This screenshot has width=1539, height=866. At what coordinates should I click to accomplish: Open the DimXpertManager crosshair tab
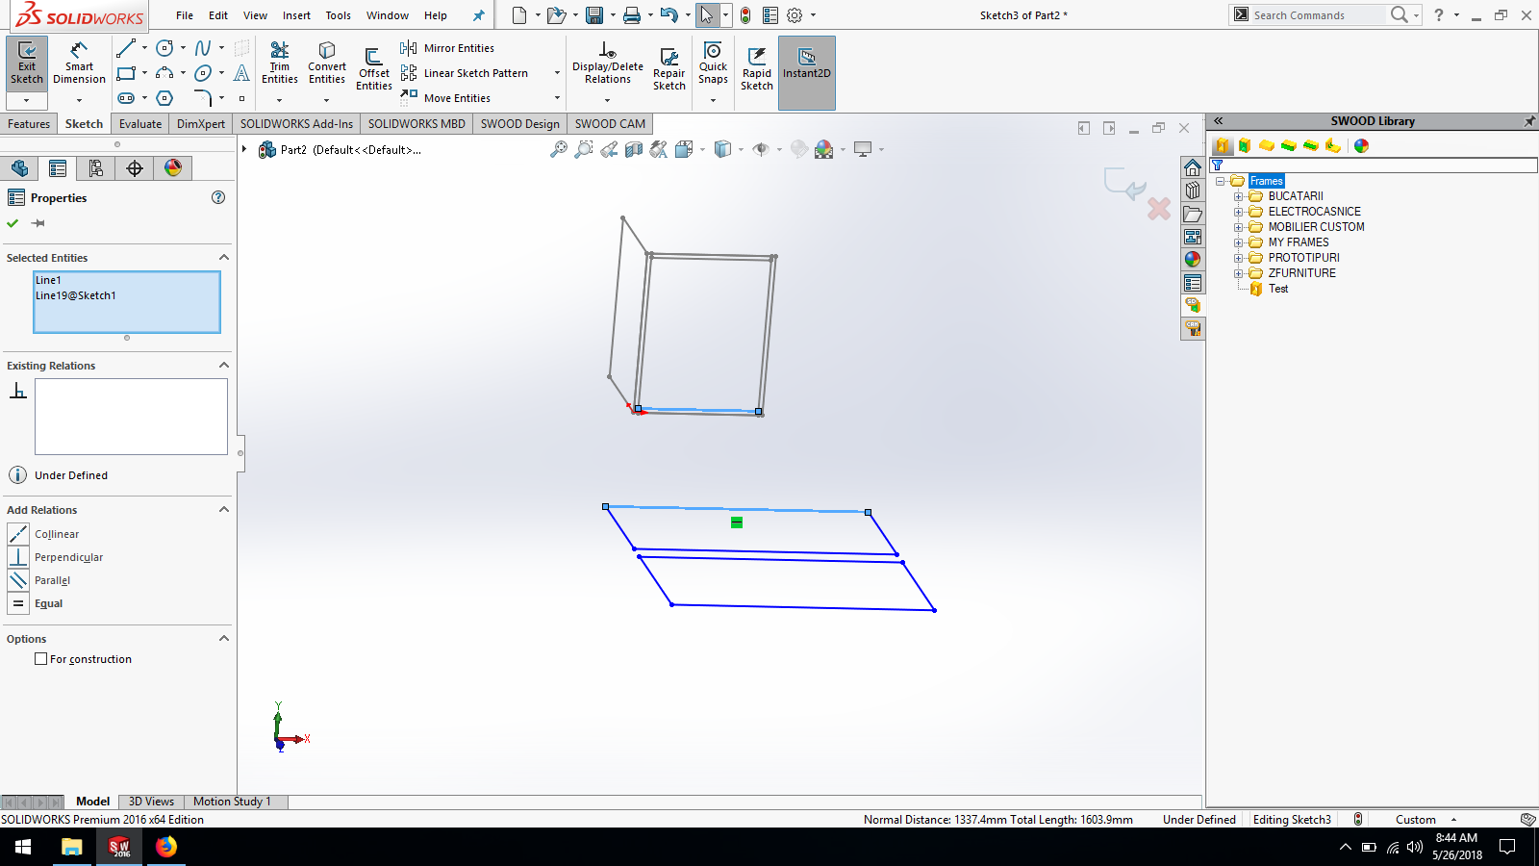click(x=135, y=168)
